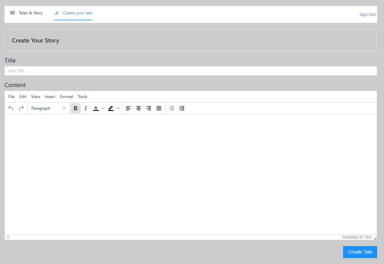Switch to the Tales & Story tab
The image size is (384, 264).
coord(27,13)
